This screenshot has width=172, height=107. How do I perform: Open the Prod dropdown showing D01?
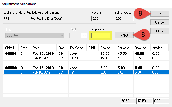tap(78, 36)
